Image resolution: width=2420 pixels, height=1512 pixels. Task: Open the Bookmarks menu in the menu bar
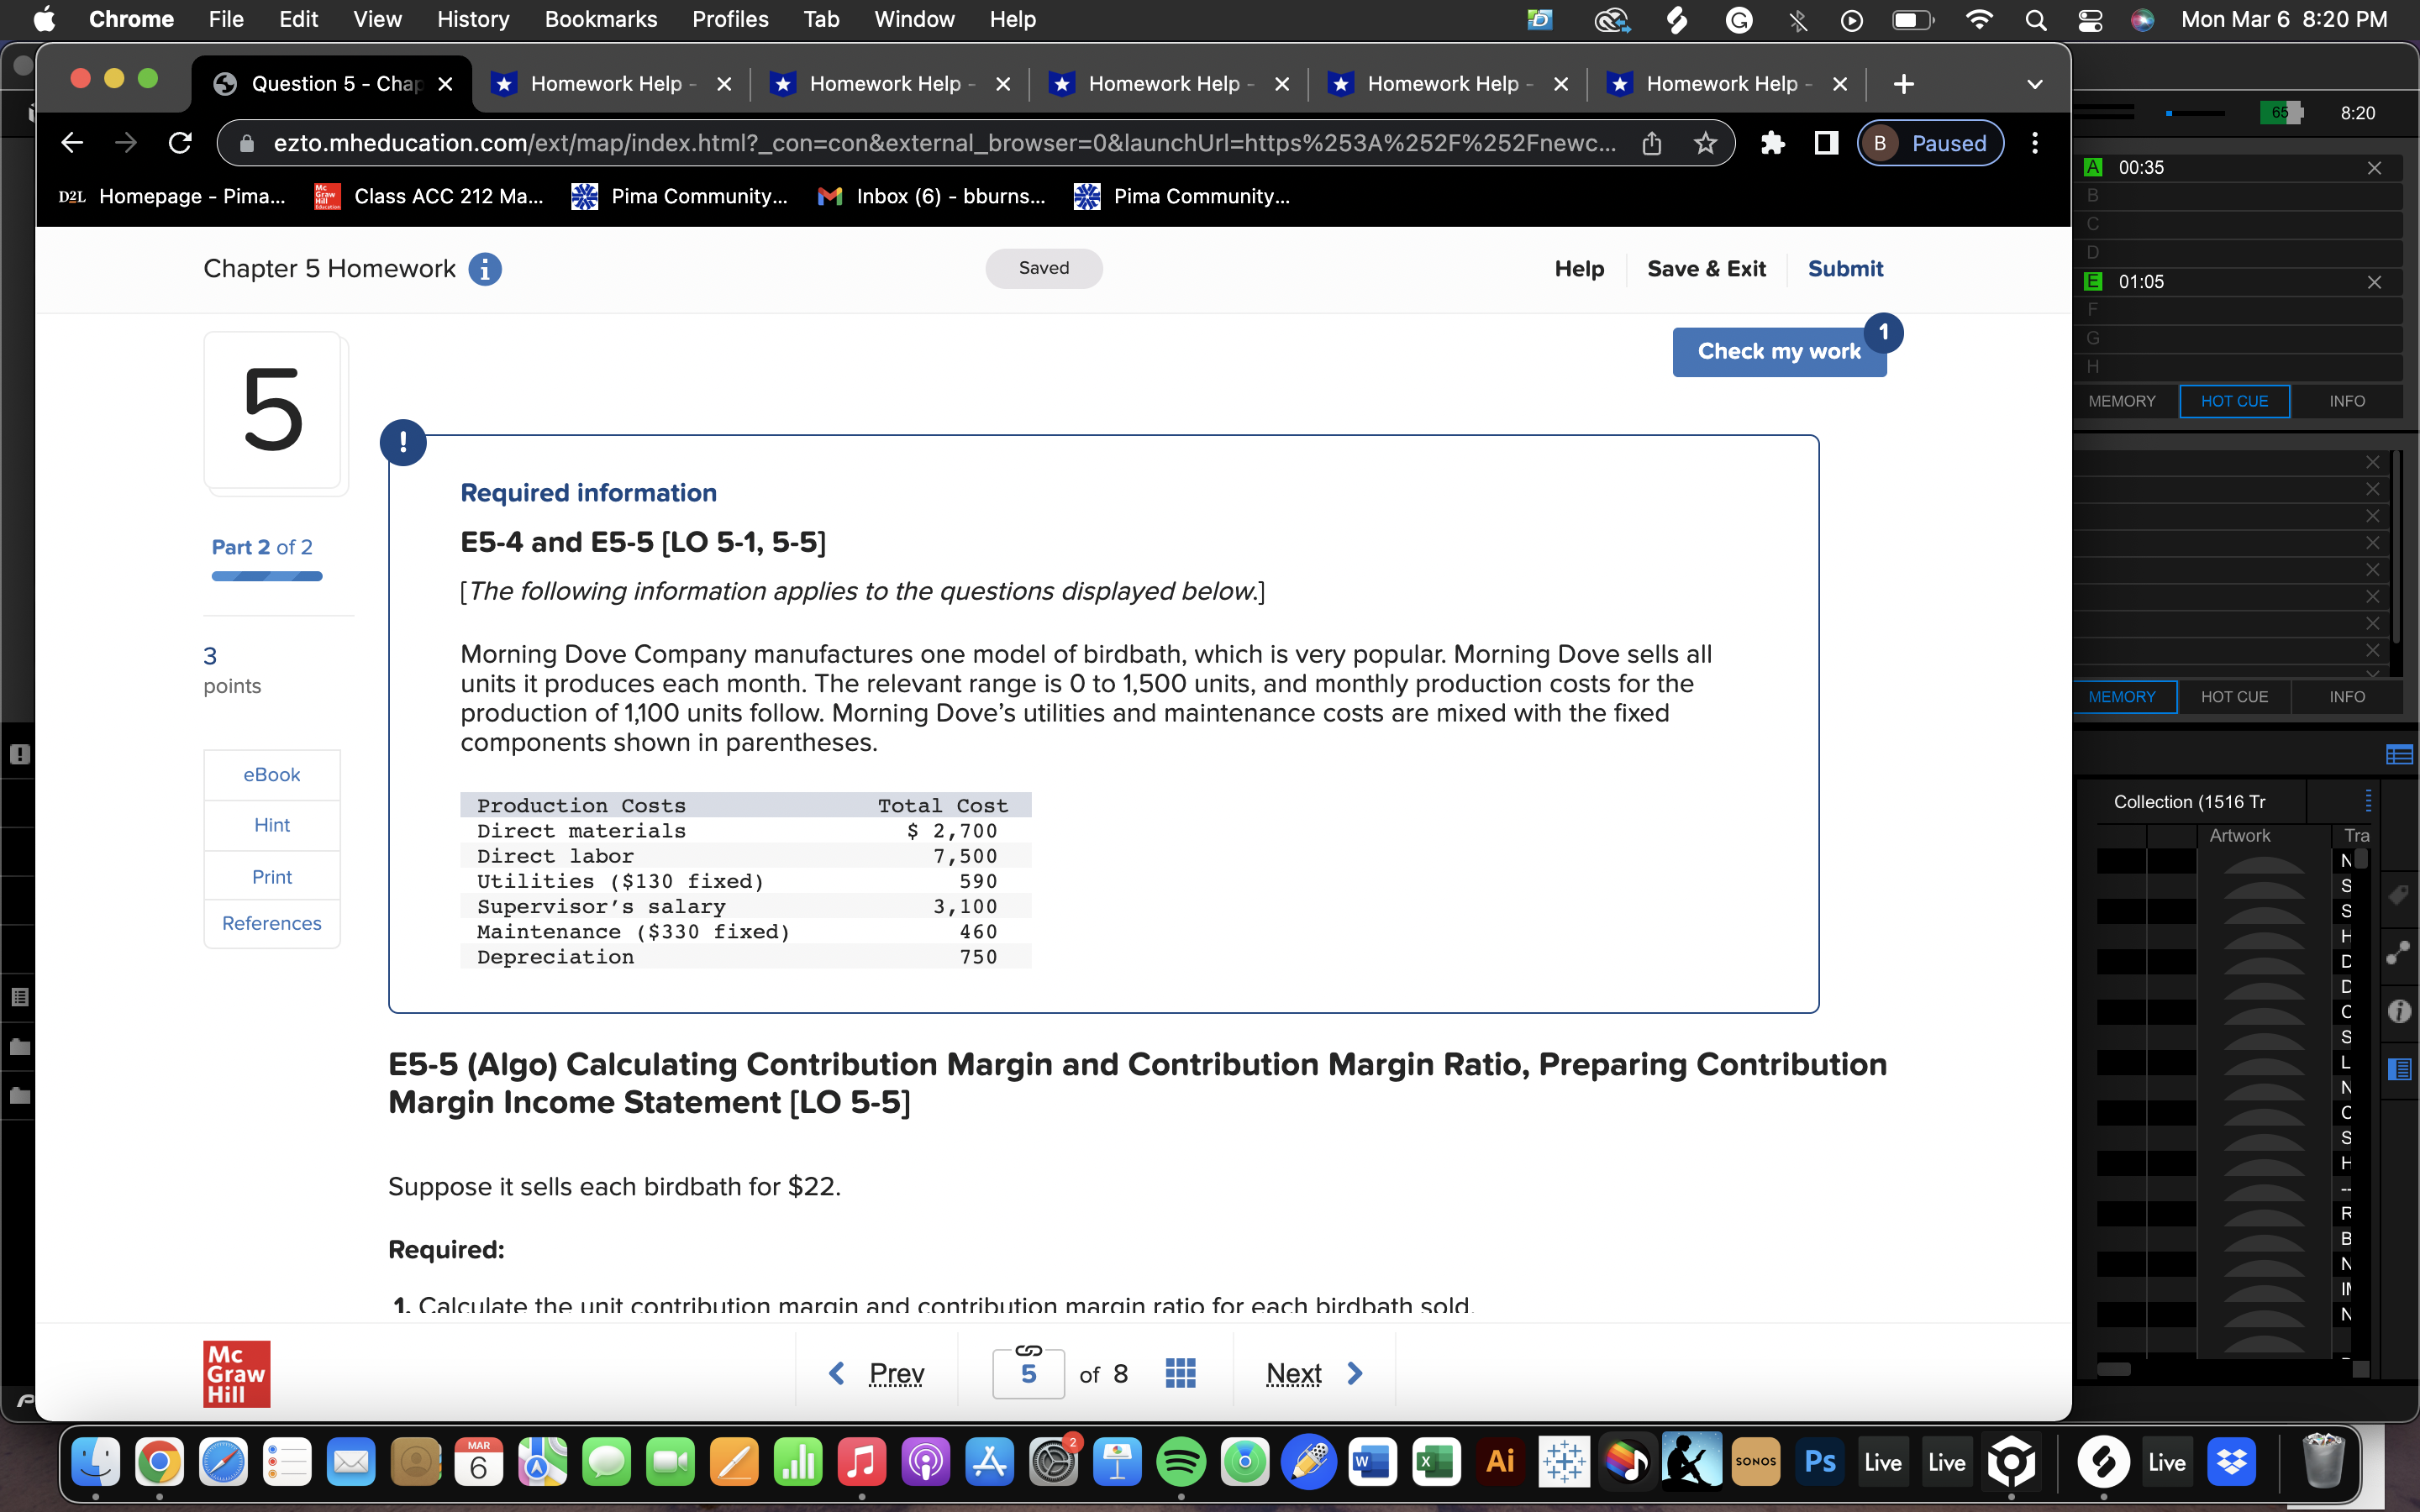point(600,19)
